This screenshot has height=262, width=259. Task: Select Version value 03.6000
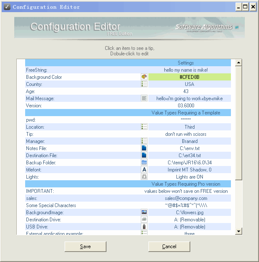[x=186, y=106]
